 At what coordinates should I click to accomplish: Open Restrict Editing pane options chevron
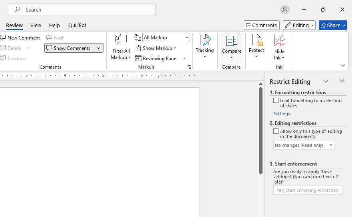(x=326, y=81)
